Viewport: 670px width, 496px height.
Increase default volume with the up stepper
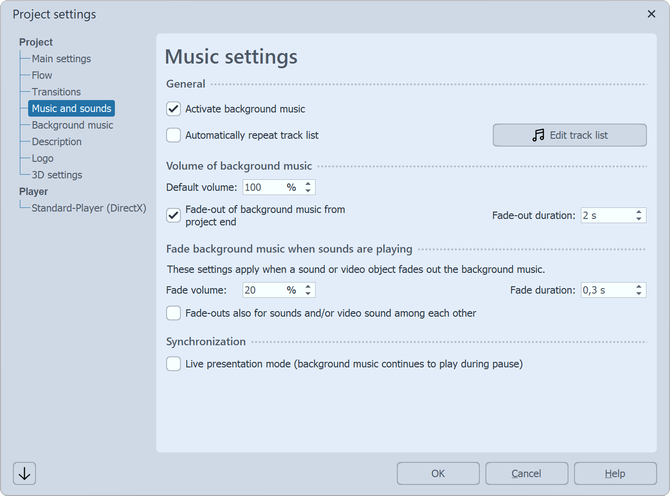pos(308,184)
